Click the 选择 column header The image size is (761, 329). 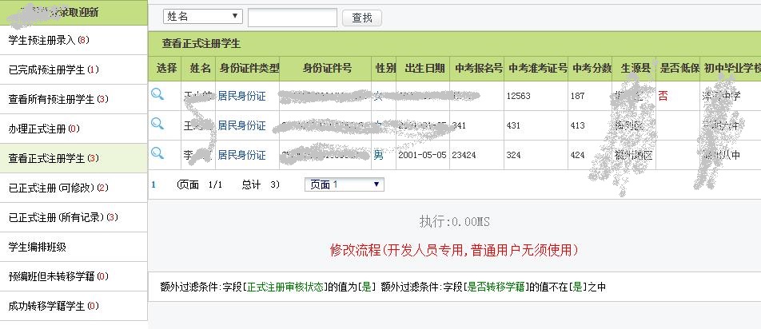point(166,69)
